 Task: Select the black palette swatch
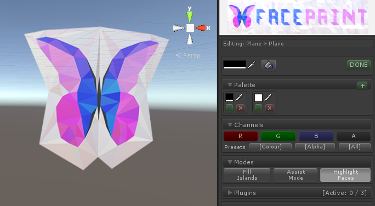[229, 98]
